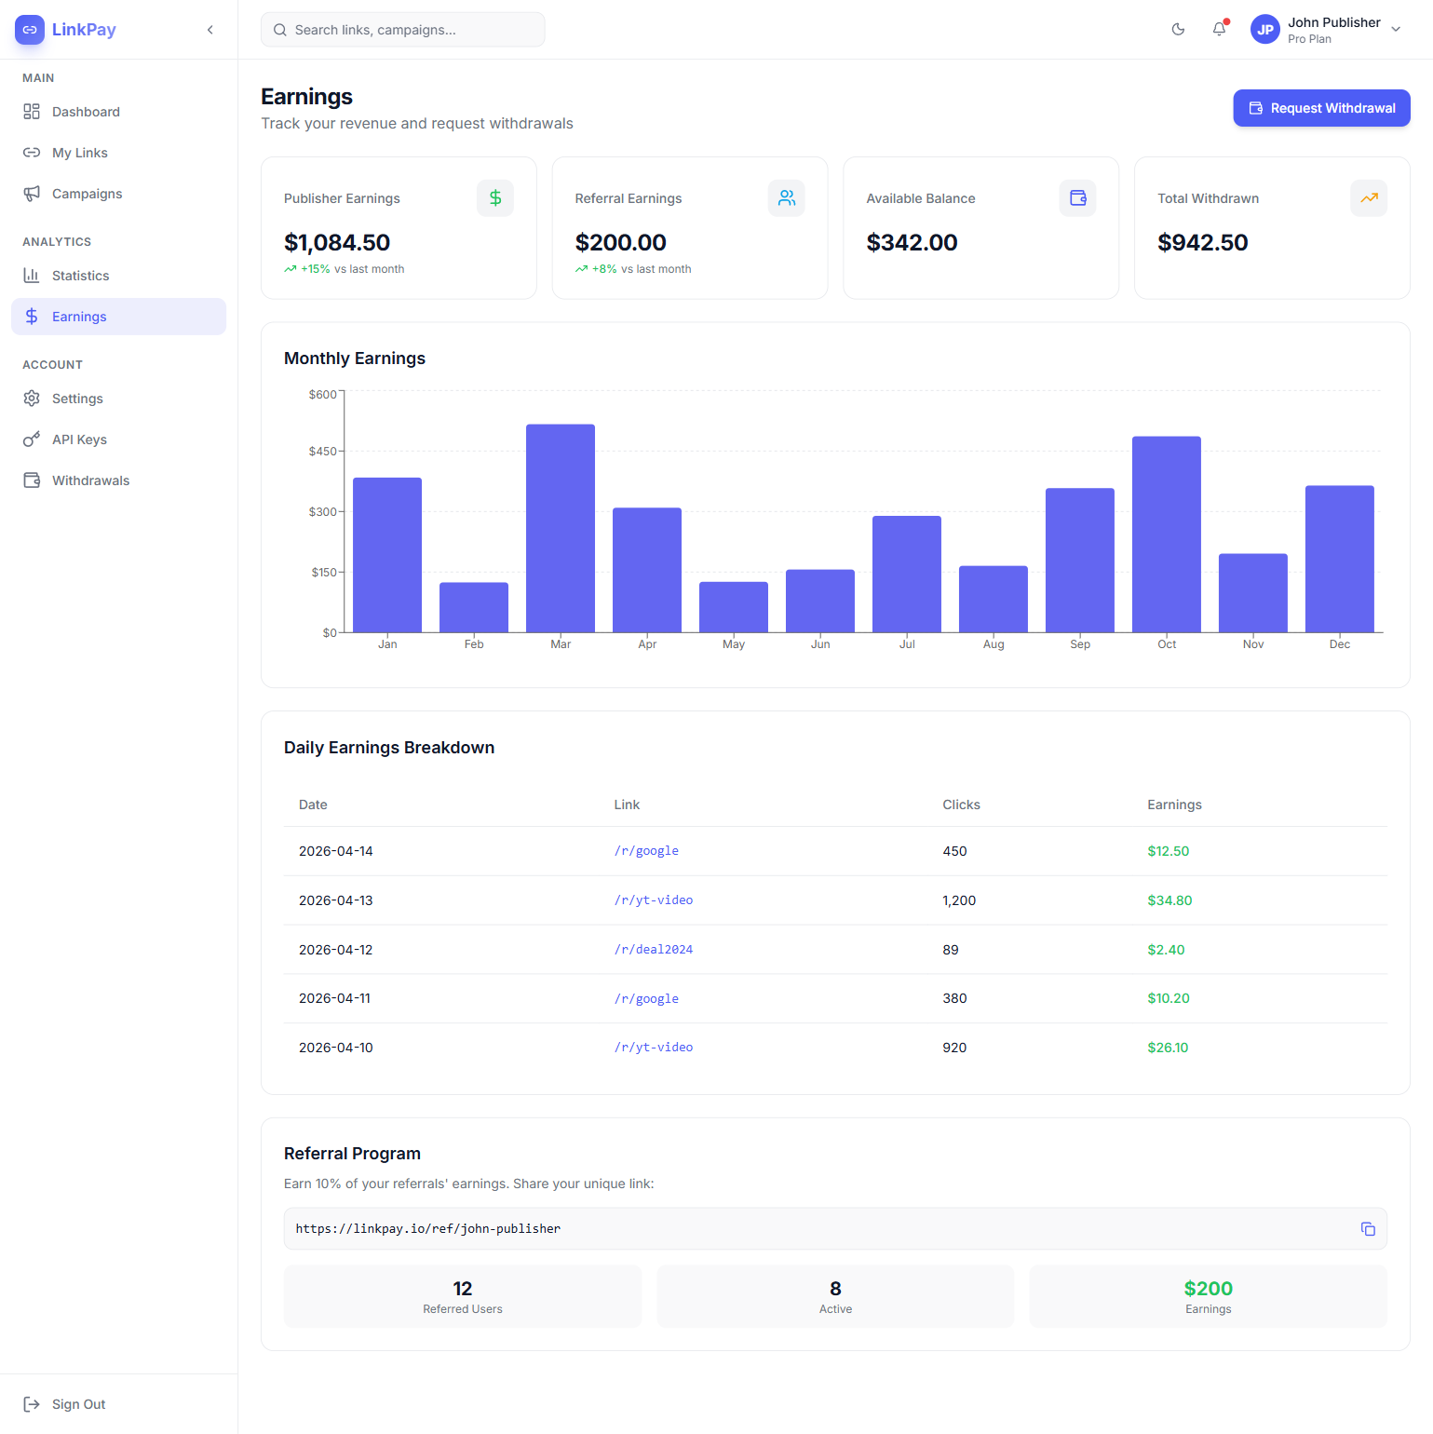1433x1434 pixels.
Task: Collapse the sidebar with the chevron
Action: coord(210,30)
